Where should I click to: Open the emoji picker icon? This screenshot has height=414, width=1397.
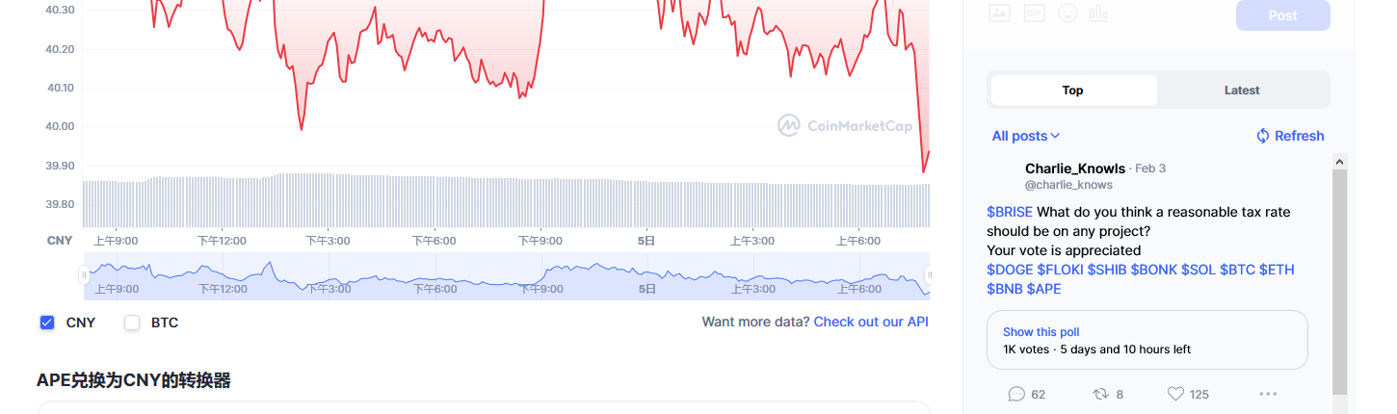pos(1068,13)
